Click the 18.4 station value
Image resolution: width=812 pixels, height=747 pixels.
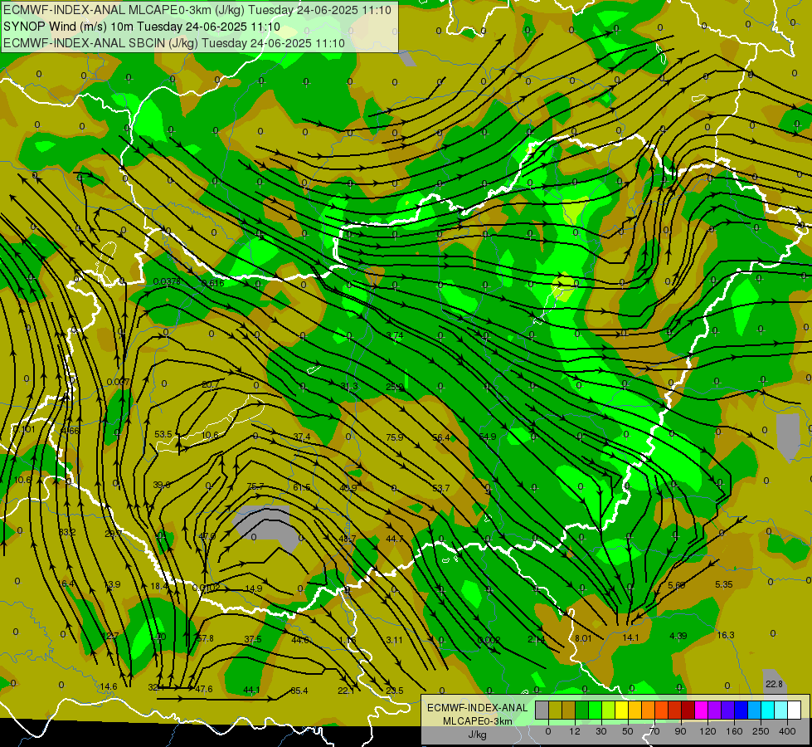coord(159,586)
